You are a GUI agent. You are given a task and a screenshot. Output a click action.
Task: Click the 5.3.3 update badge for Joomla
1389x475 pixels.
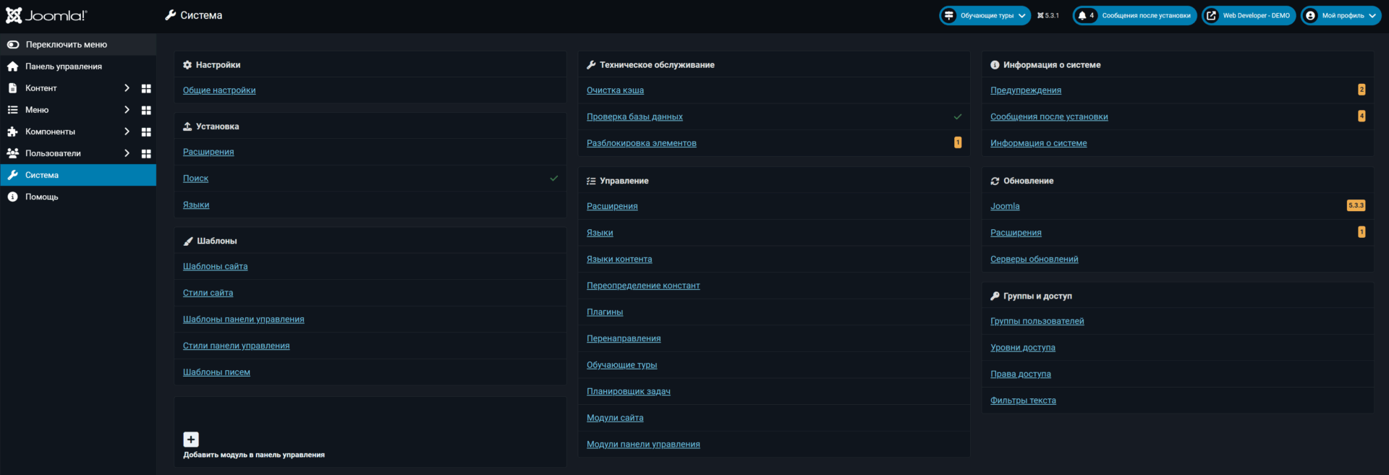[x=1356, y=205]
